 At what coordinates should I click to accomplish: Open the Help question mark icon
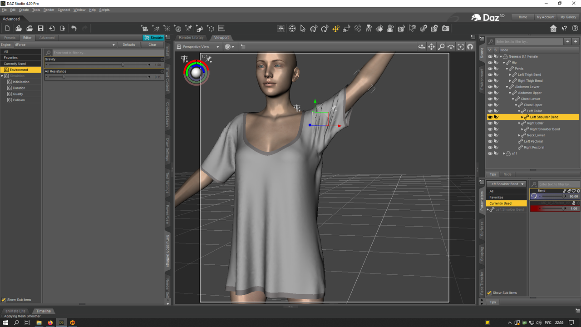tap(575, 28)
